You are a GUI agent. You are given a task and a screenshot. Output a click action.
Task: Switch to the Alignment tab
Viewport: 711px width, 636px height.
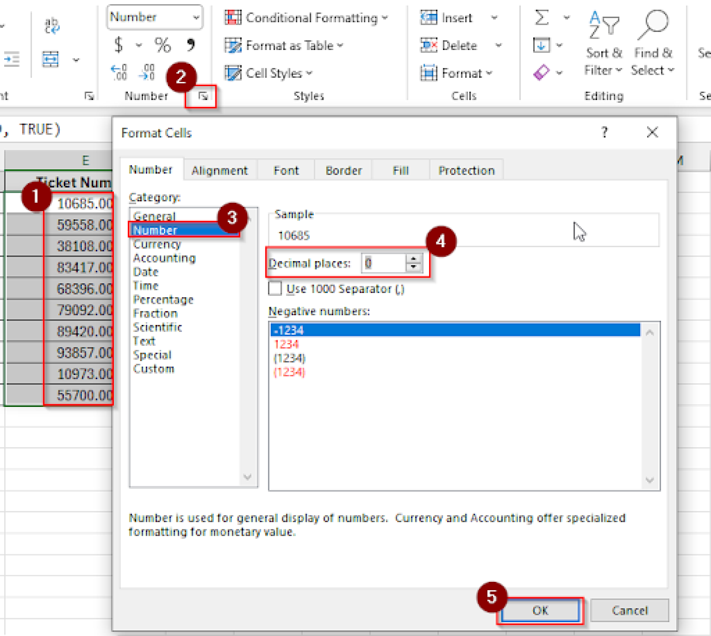pyautogui.click(x=220, y=170)
